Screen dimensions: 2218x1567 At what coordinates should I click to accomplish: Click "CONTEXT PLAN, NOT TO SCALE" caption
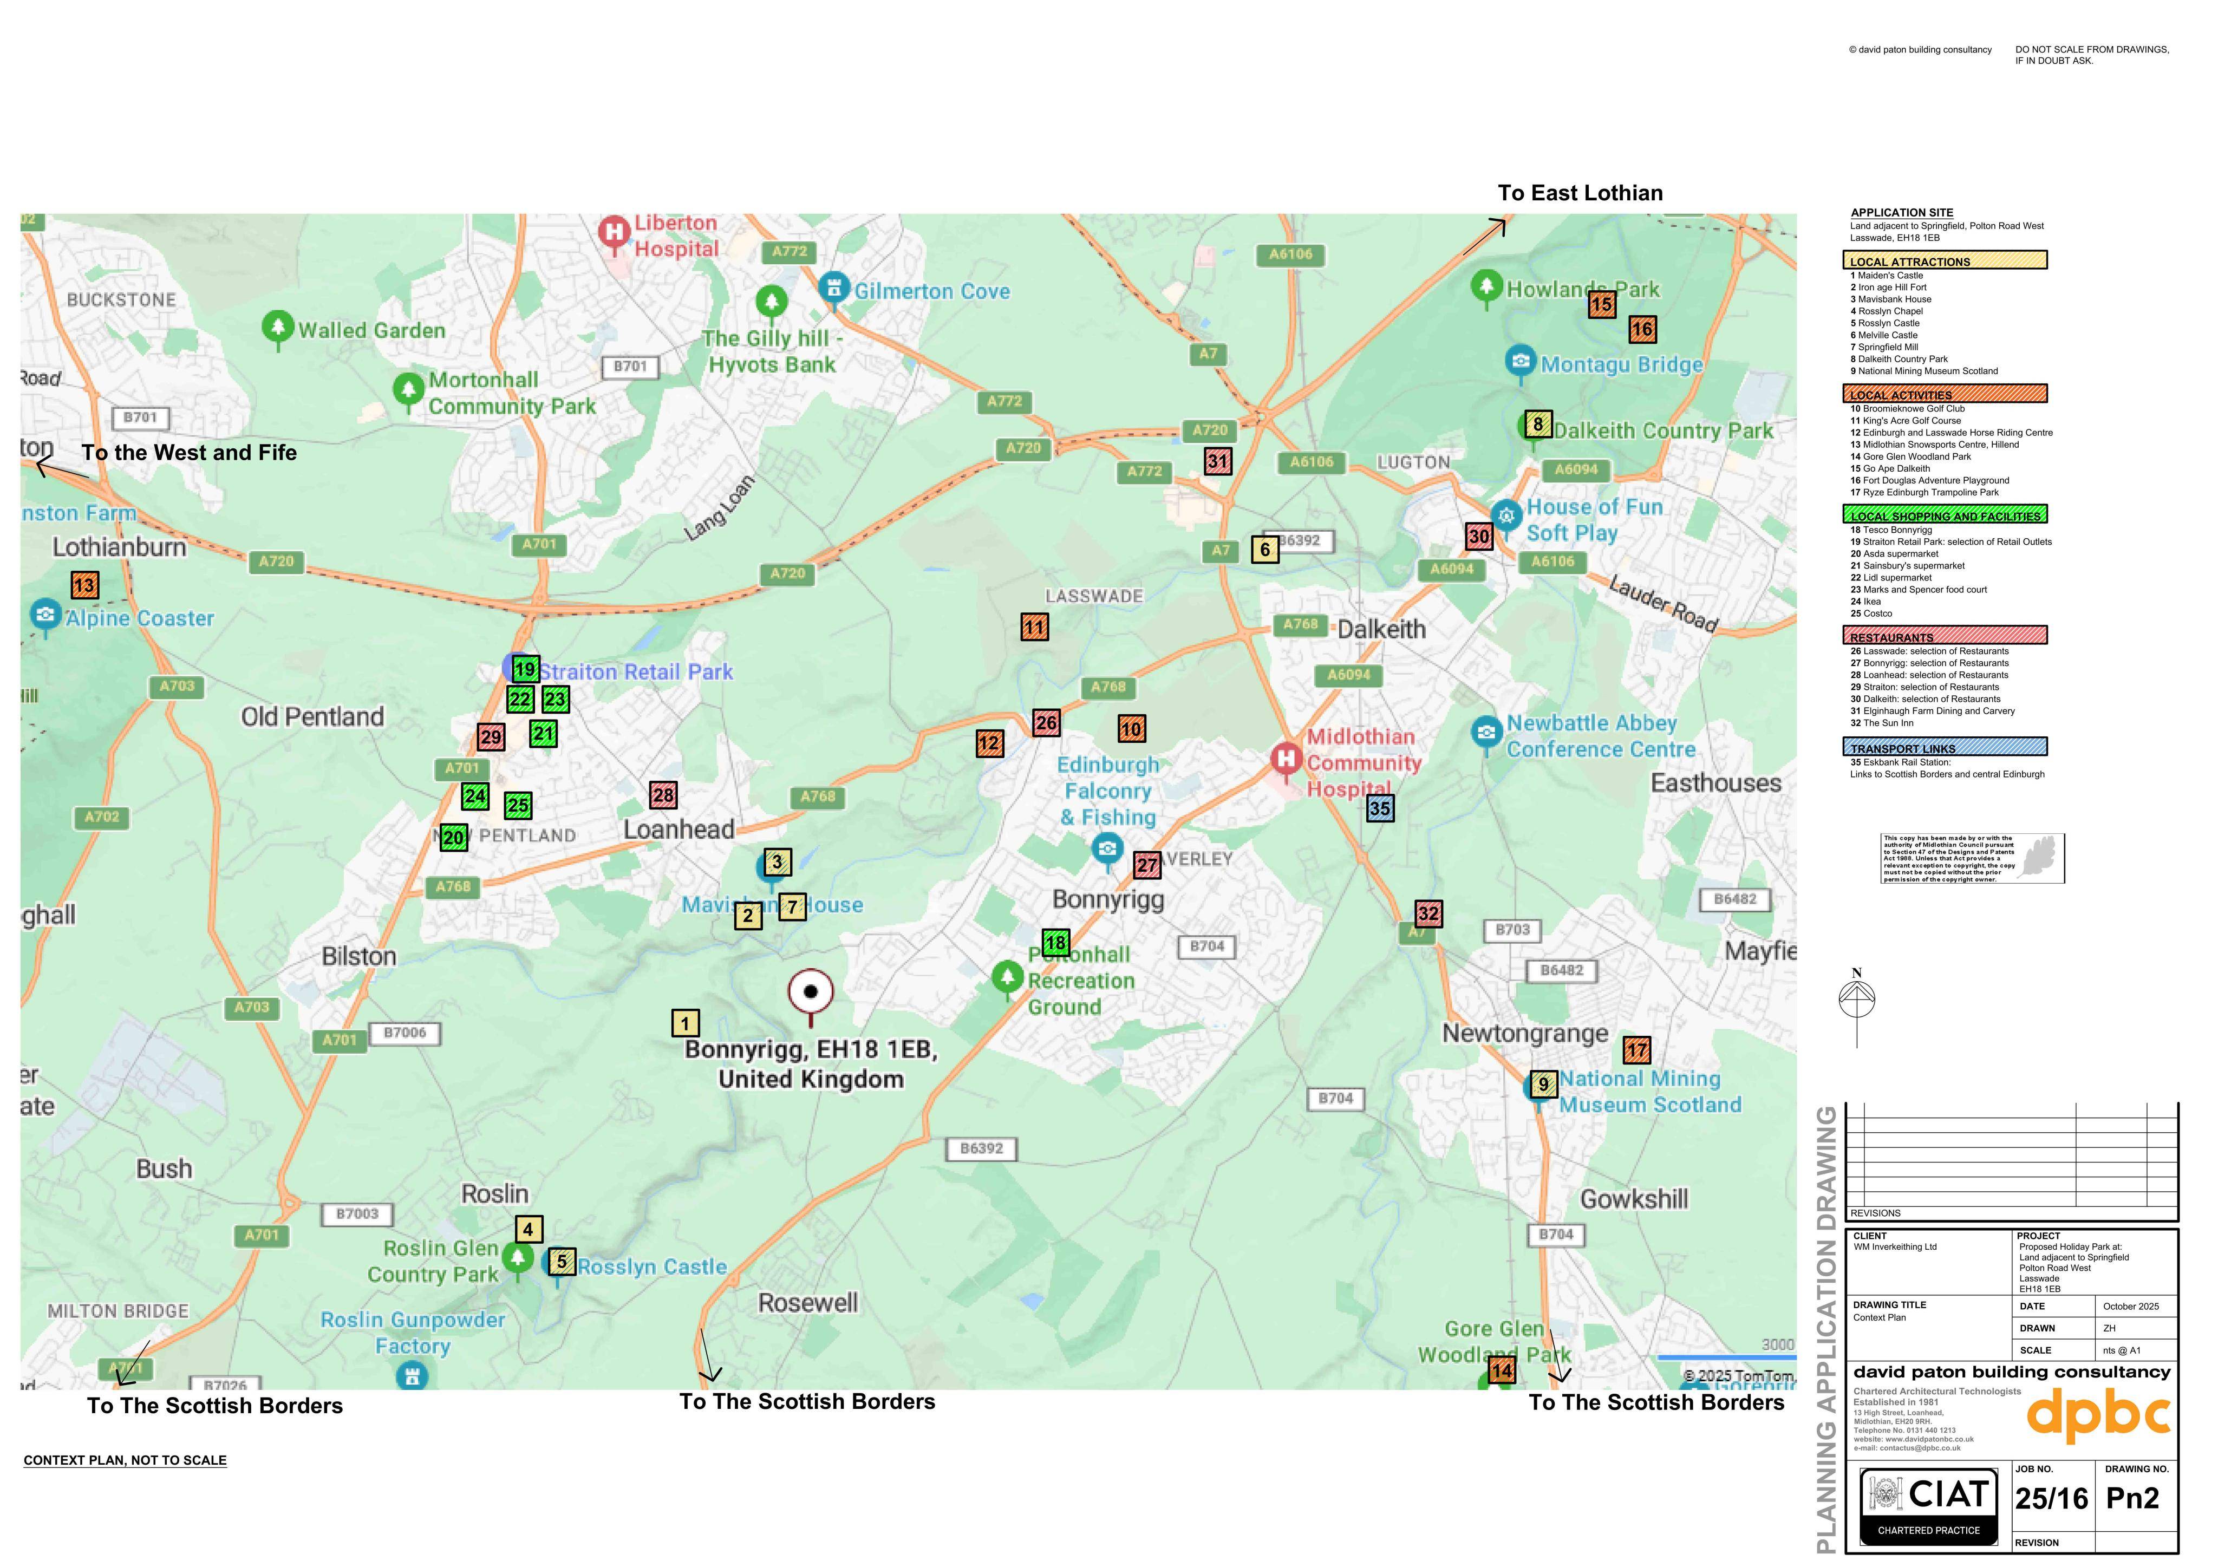pyautogui.click(x=126, y=1460)
